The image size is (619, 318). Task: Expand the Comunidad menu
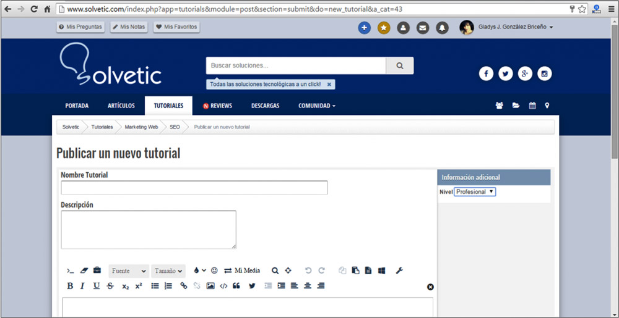pos(317,106)
